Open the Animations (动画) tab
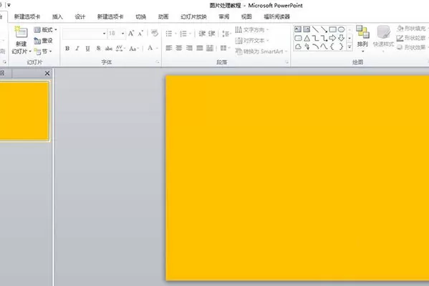 [x=163, y=16]
